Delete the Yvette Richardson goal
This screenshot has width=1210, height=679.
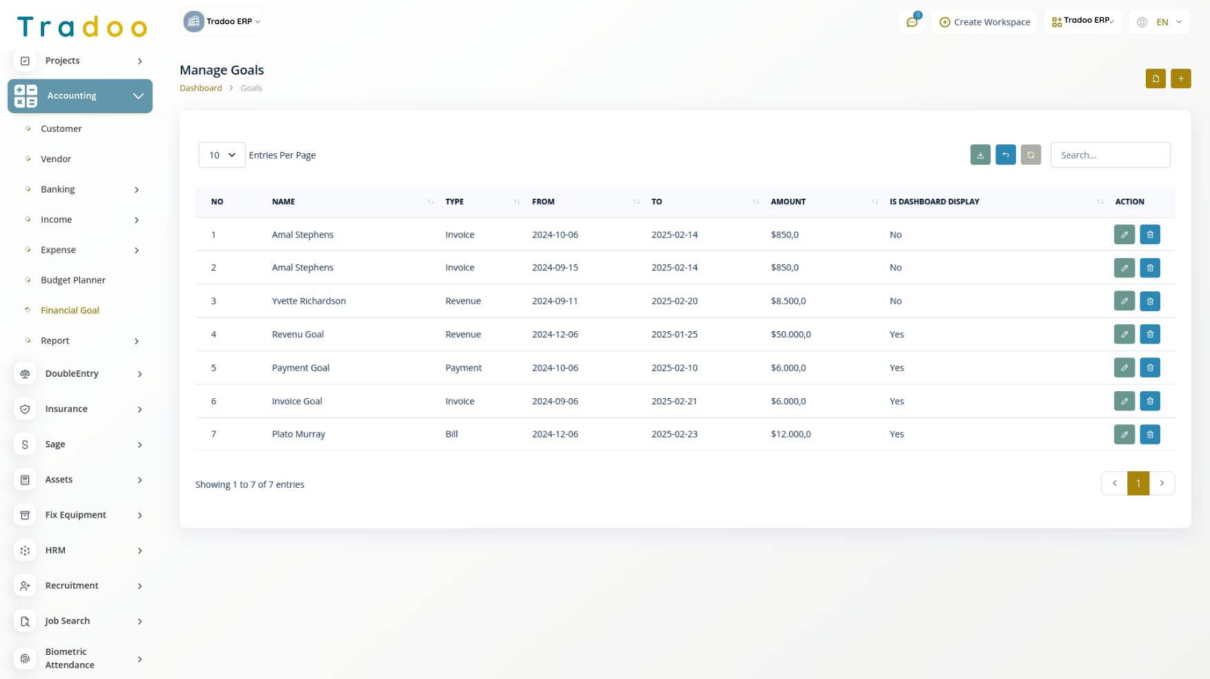[1150, 301]
